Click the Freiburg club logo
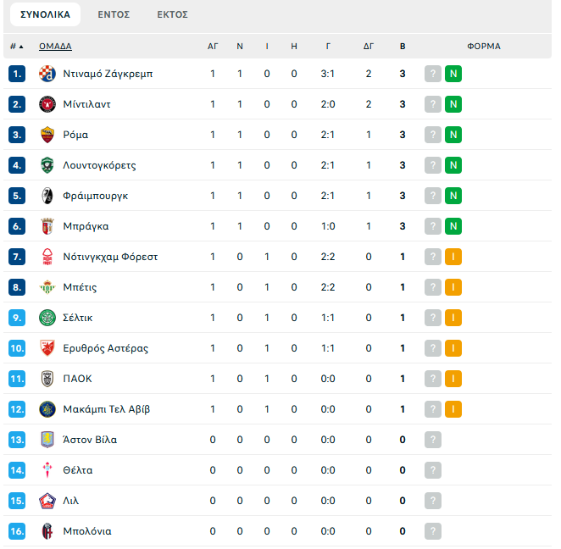 click(x=47, y=196)
